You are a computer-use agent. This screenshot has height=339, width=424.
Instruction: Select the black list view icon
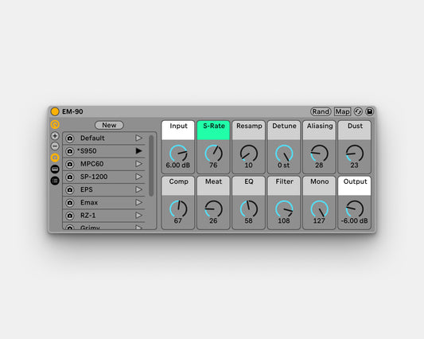coord(55,181)
